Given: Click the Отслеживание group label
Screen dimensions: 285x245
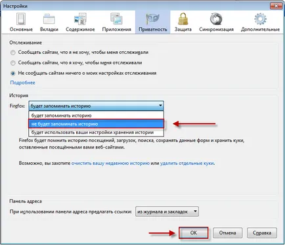Looking at the screenshot, I should click(x=26, y=43).
